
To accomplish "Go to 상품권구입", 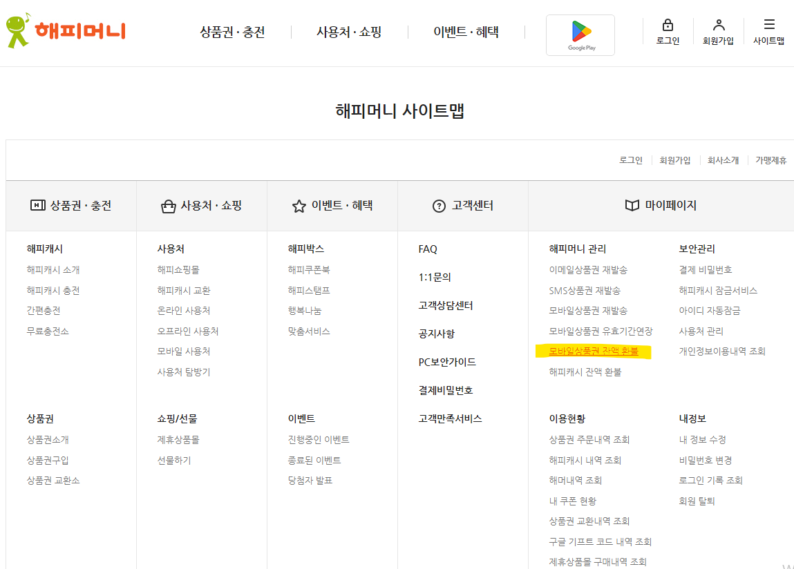I will 48,460.
